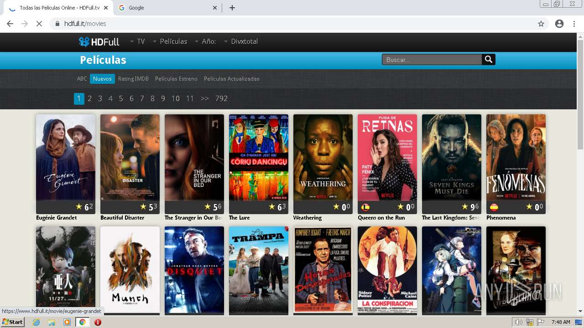Select Películas Actualizadas filter
Image resolution: width=584 pixels, height=328 pixels.
coord(231,79)
